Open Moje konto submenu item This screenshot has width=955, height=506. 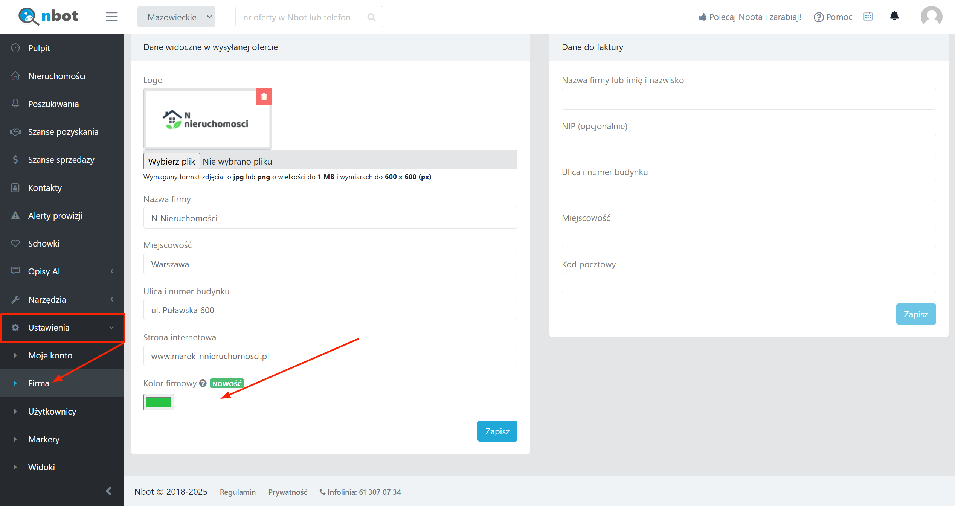pos(62,355)
